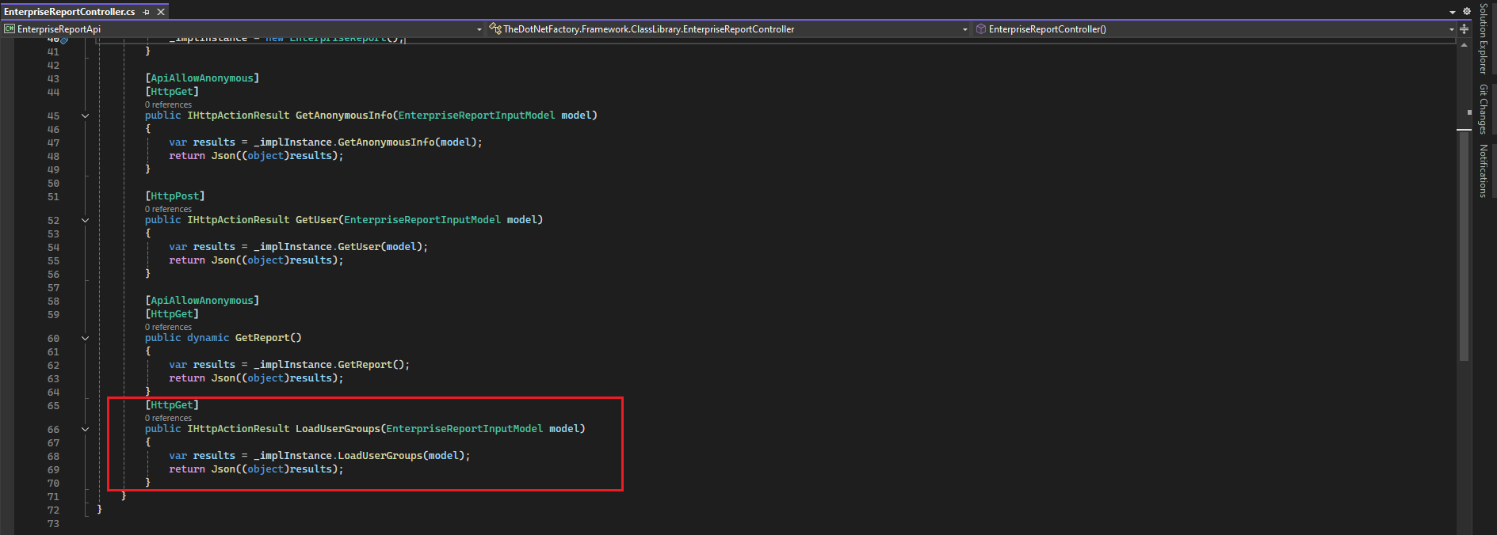Click '0 references' above LoadUserGroups method
The height and width of the screenshot is (535, 1497).
168,418
